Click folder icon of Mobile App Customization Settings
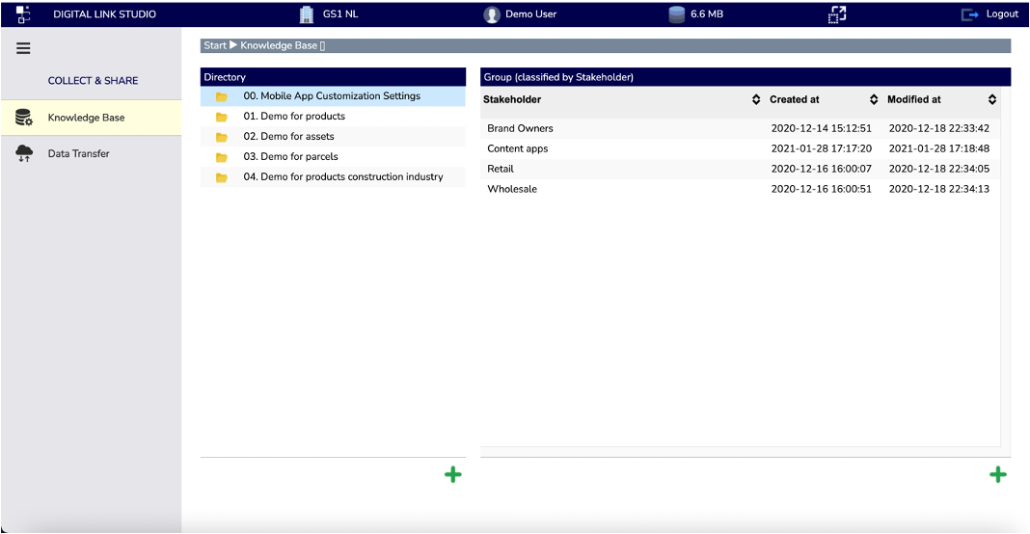This screenshot has width=1030, height=534. pyautogui.click(x=222, y=96)
